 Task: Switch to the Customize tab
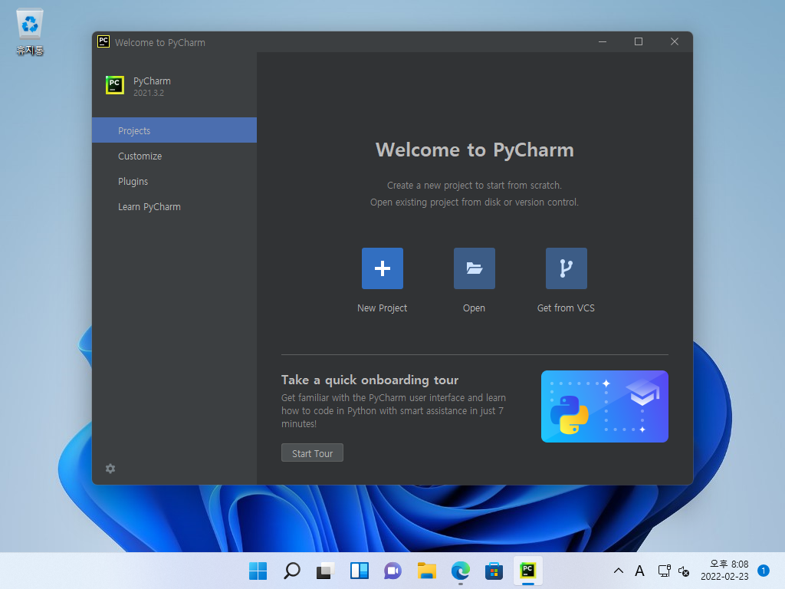coord(174,156)
